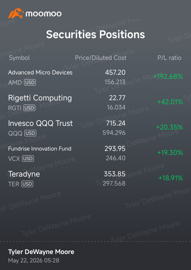Select the USD badge next to TER
Image resolution: width=191 pixels, height=270 pixels.
pyautogui.click(x=27, y=184)
